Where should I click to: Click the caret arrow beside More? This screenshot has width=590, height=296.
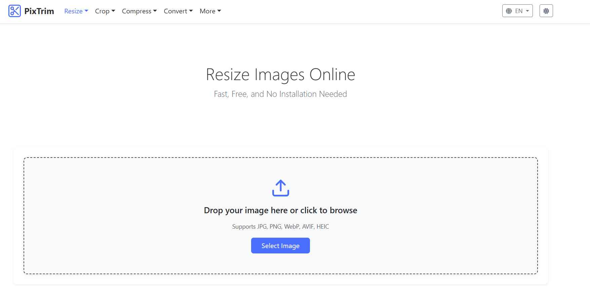click(219, 11)
